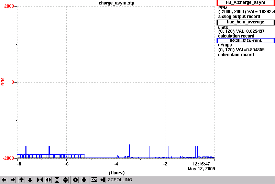Screen dimensions: 275x184
Task: Click the 'calculation record' description
Action: pos(236,36)
